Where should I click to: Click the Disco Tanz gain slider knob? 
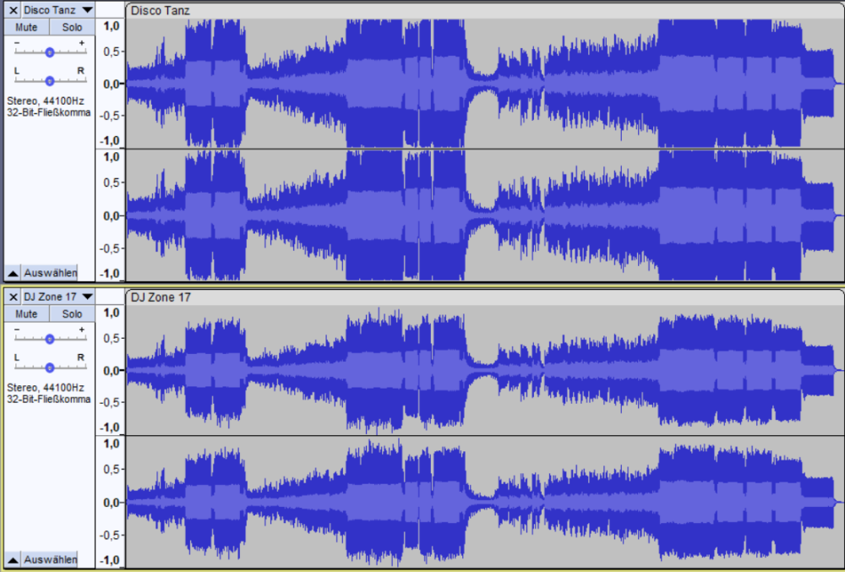49,52
